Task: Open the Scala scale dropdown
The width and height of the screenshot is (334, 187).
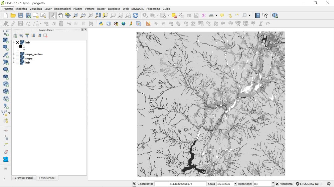Action: pyautogui.click(x=235, y=184)
